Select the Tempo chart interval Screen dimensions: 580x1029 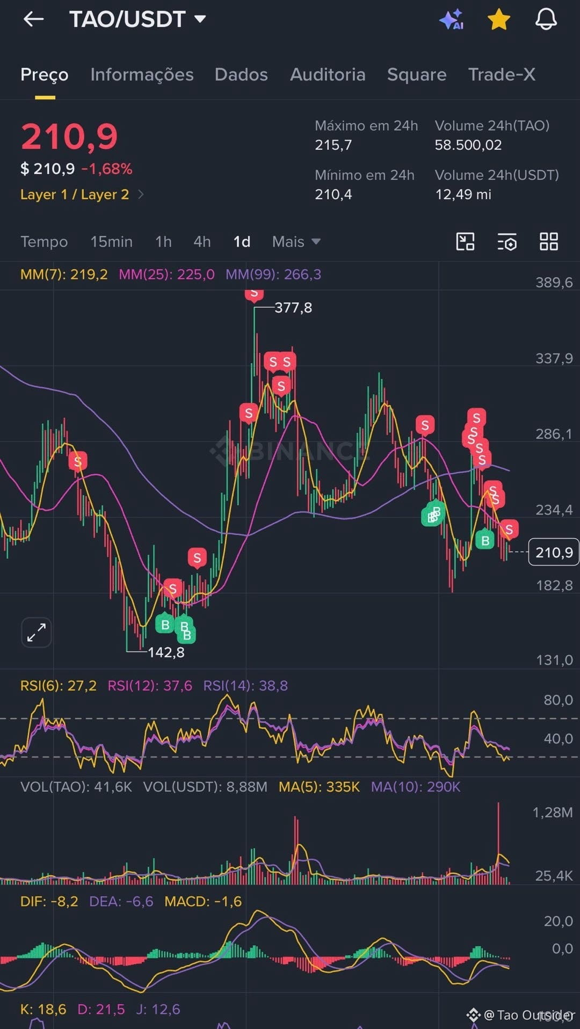tap(44, 242)
